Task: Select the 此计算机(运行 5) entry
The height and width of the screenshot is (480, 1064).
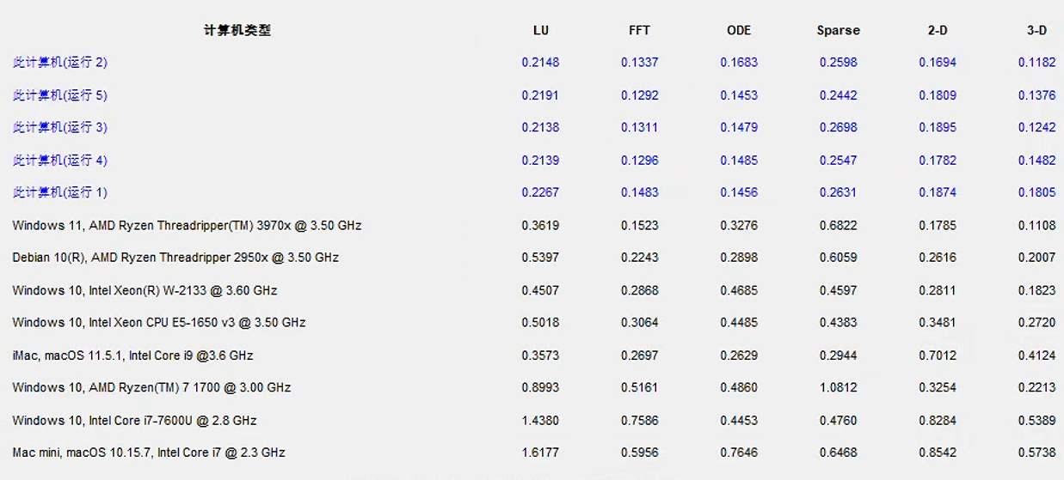Action: [59, 95]
